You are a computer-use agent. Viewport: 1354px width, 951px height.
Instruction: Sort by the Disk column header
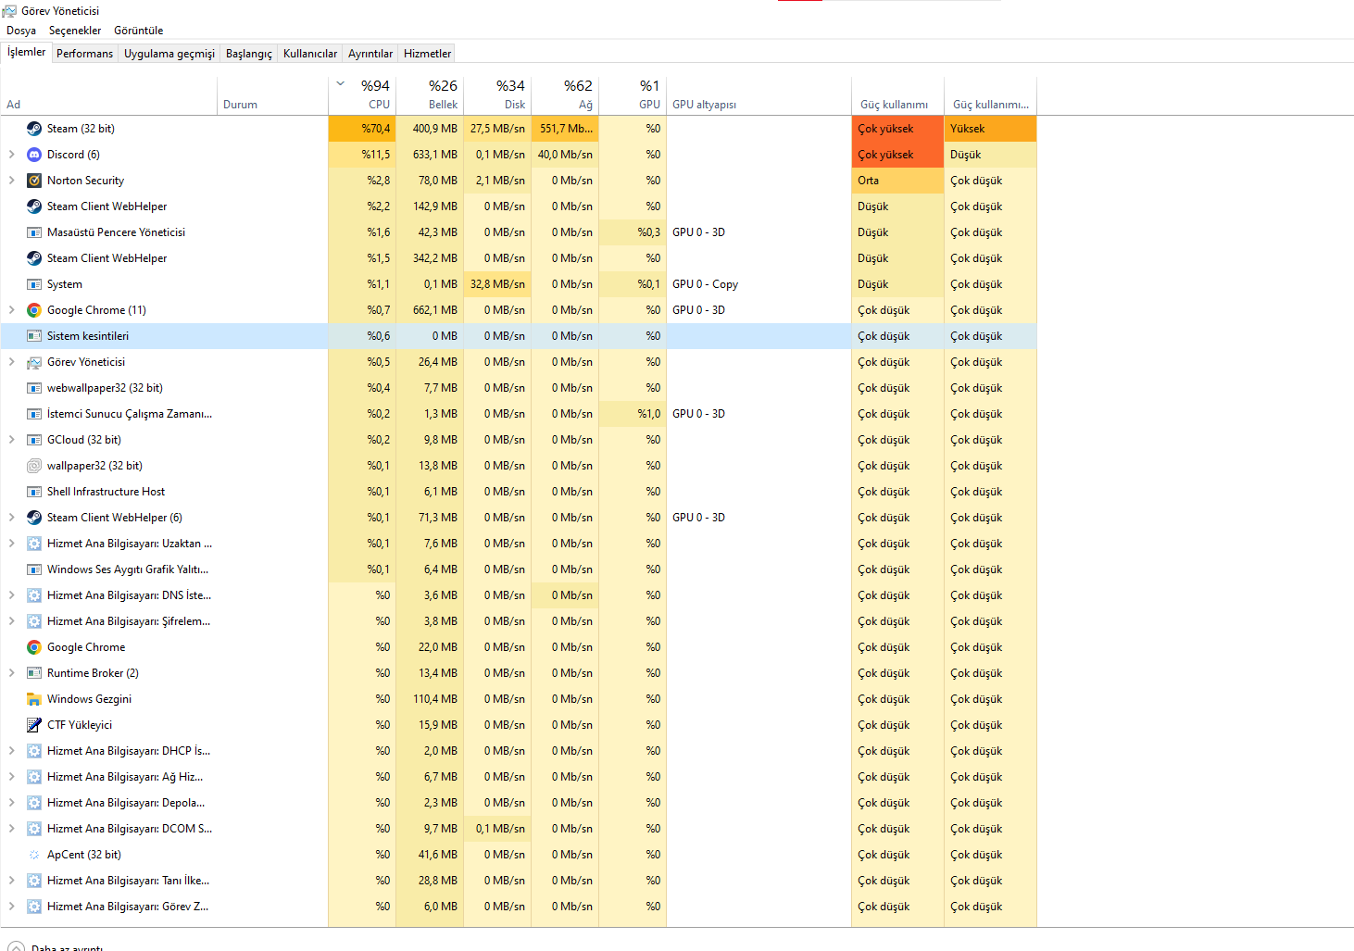497,95
